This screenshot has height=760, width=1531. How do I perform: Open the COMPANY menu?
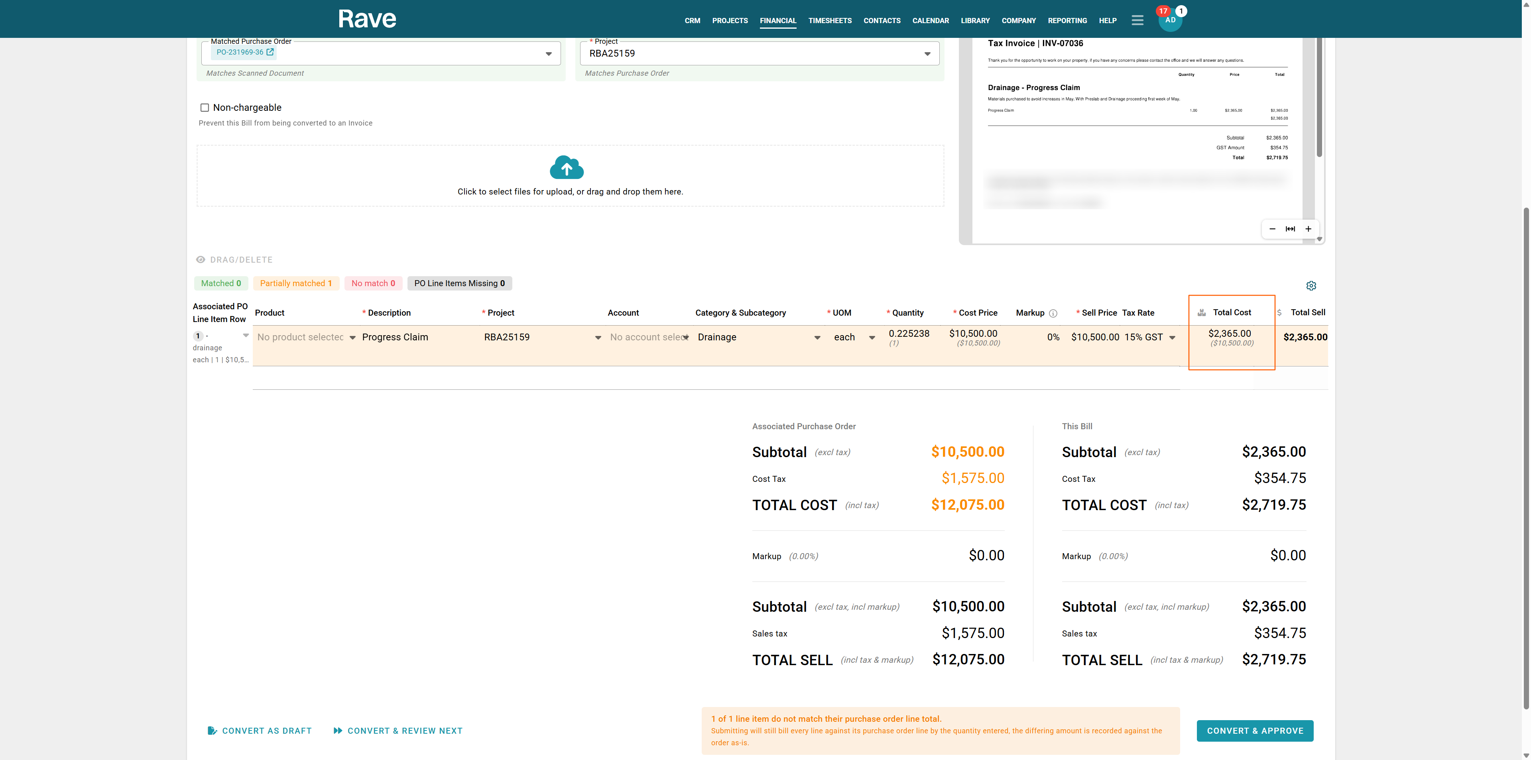[1019, 21]
